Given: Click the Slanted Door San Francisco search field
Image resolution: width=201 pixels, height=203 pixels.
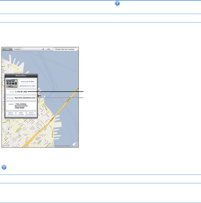Looking at the screenshot, I should tap(65, 49).
